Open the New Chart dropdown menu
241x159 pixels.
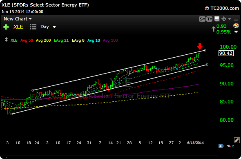click(18, 19)
